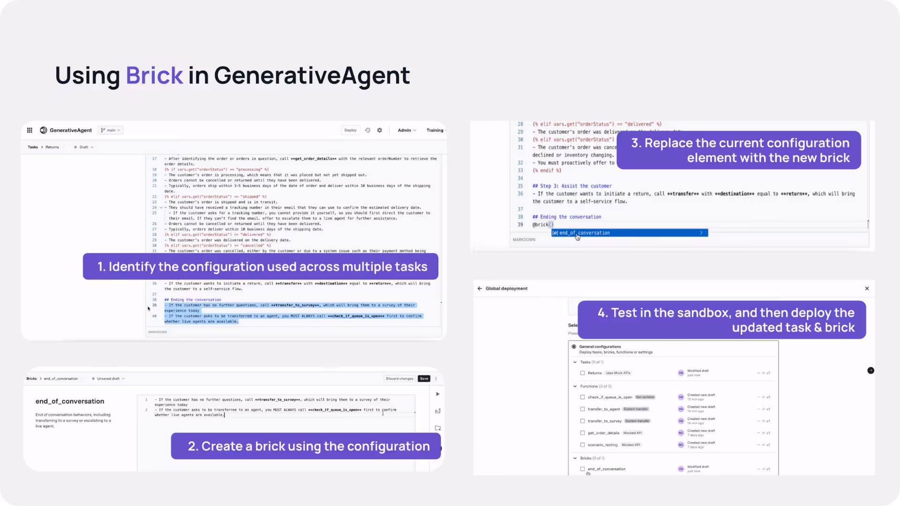Screen dimensions: 900x506
Task: Open the kebab menu next to Save
Action: 435,378
